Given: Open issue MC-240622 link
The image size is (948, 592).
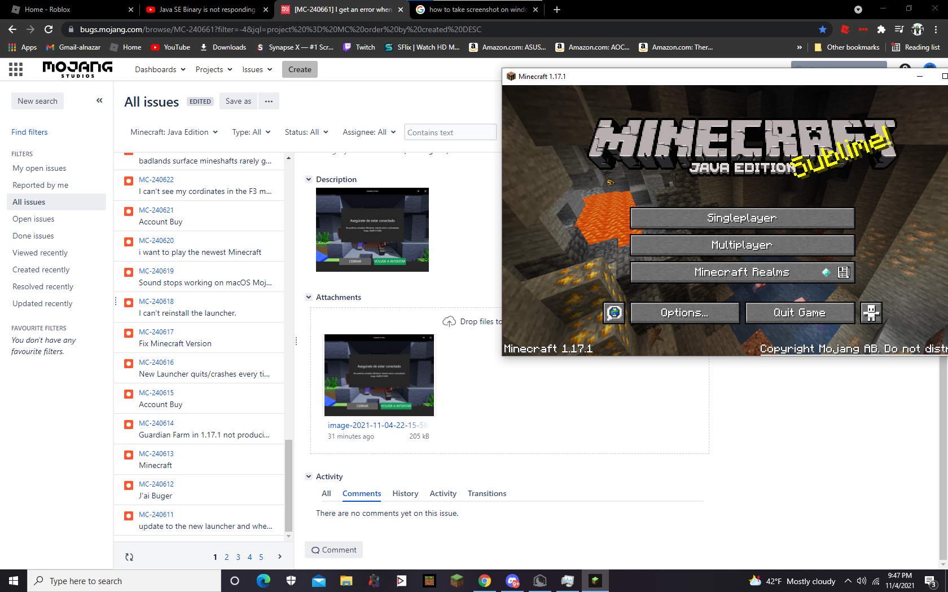Looking at the screenshot, I should tap(156, 180).
